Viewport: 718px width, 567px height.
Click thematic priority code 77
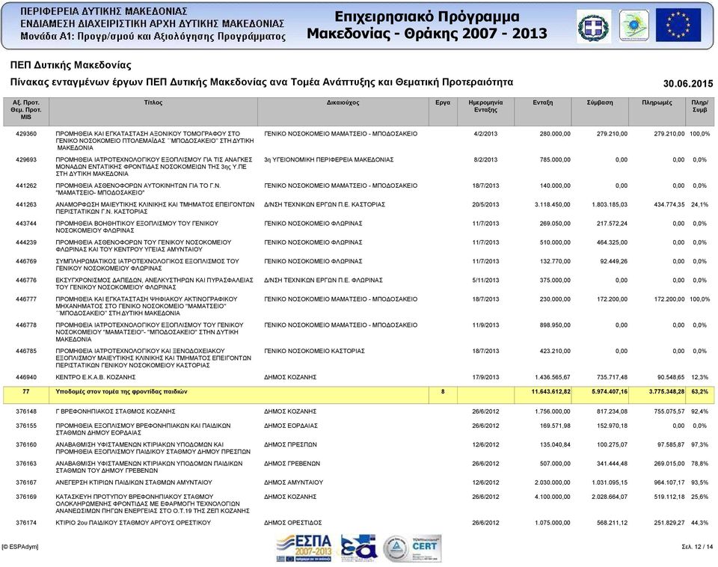coord(26,391)
